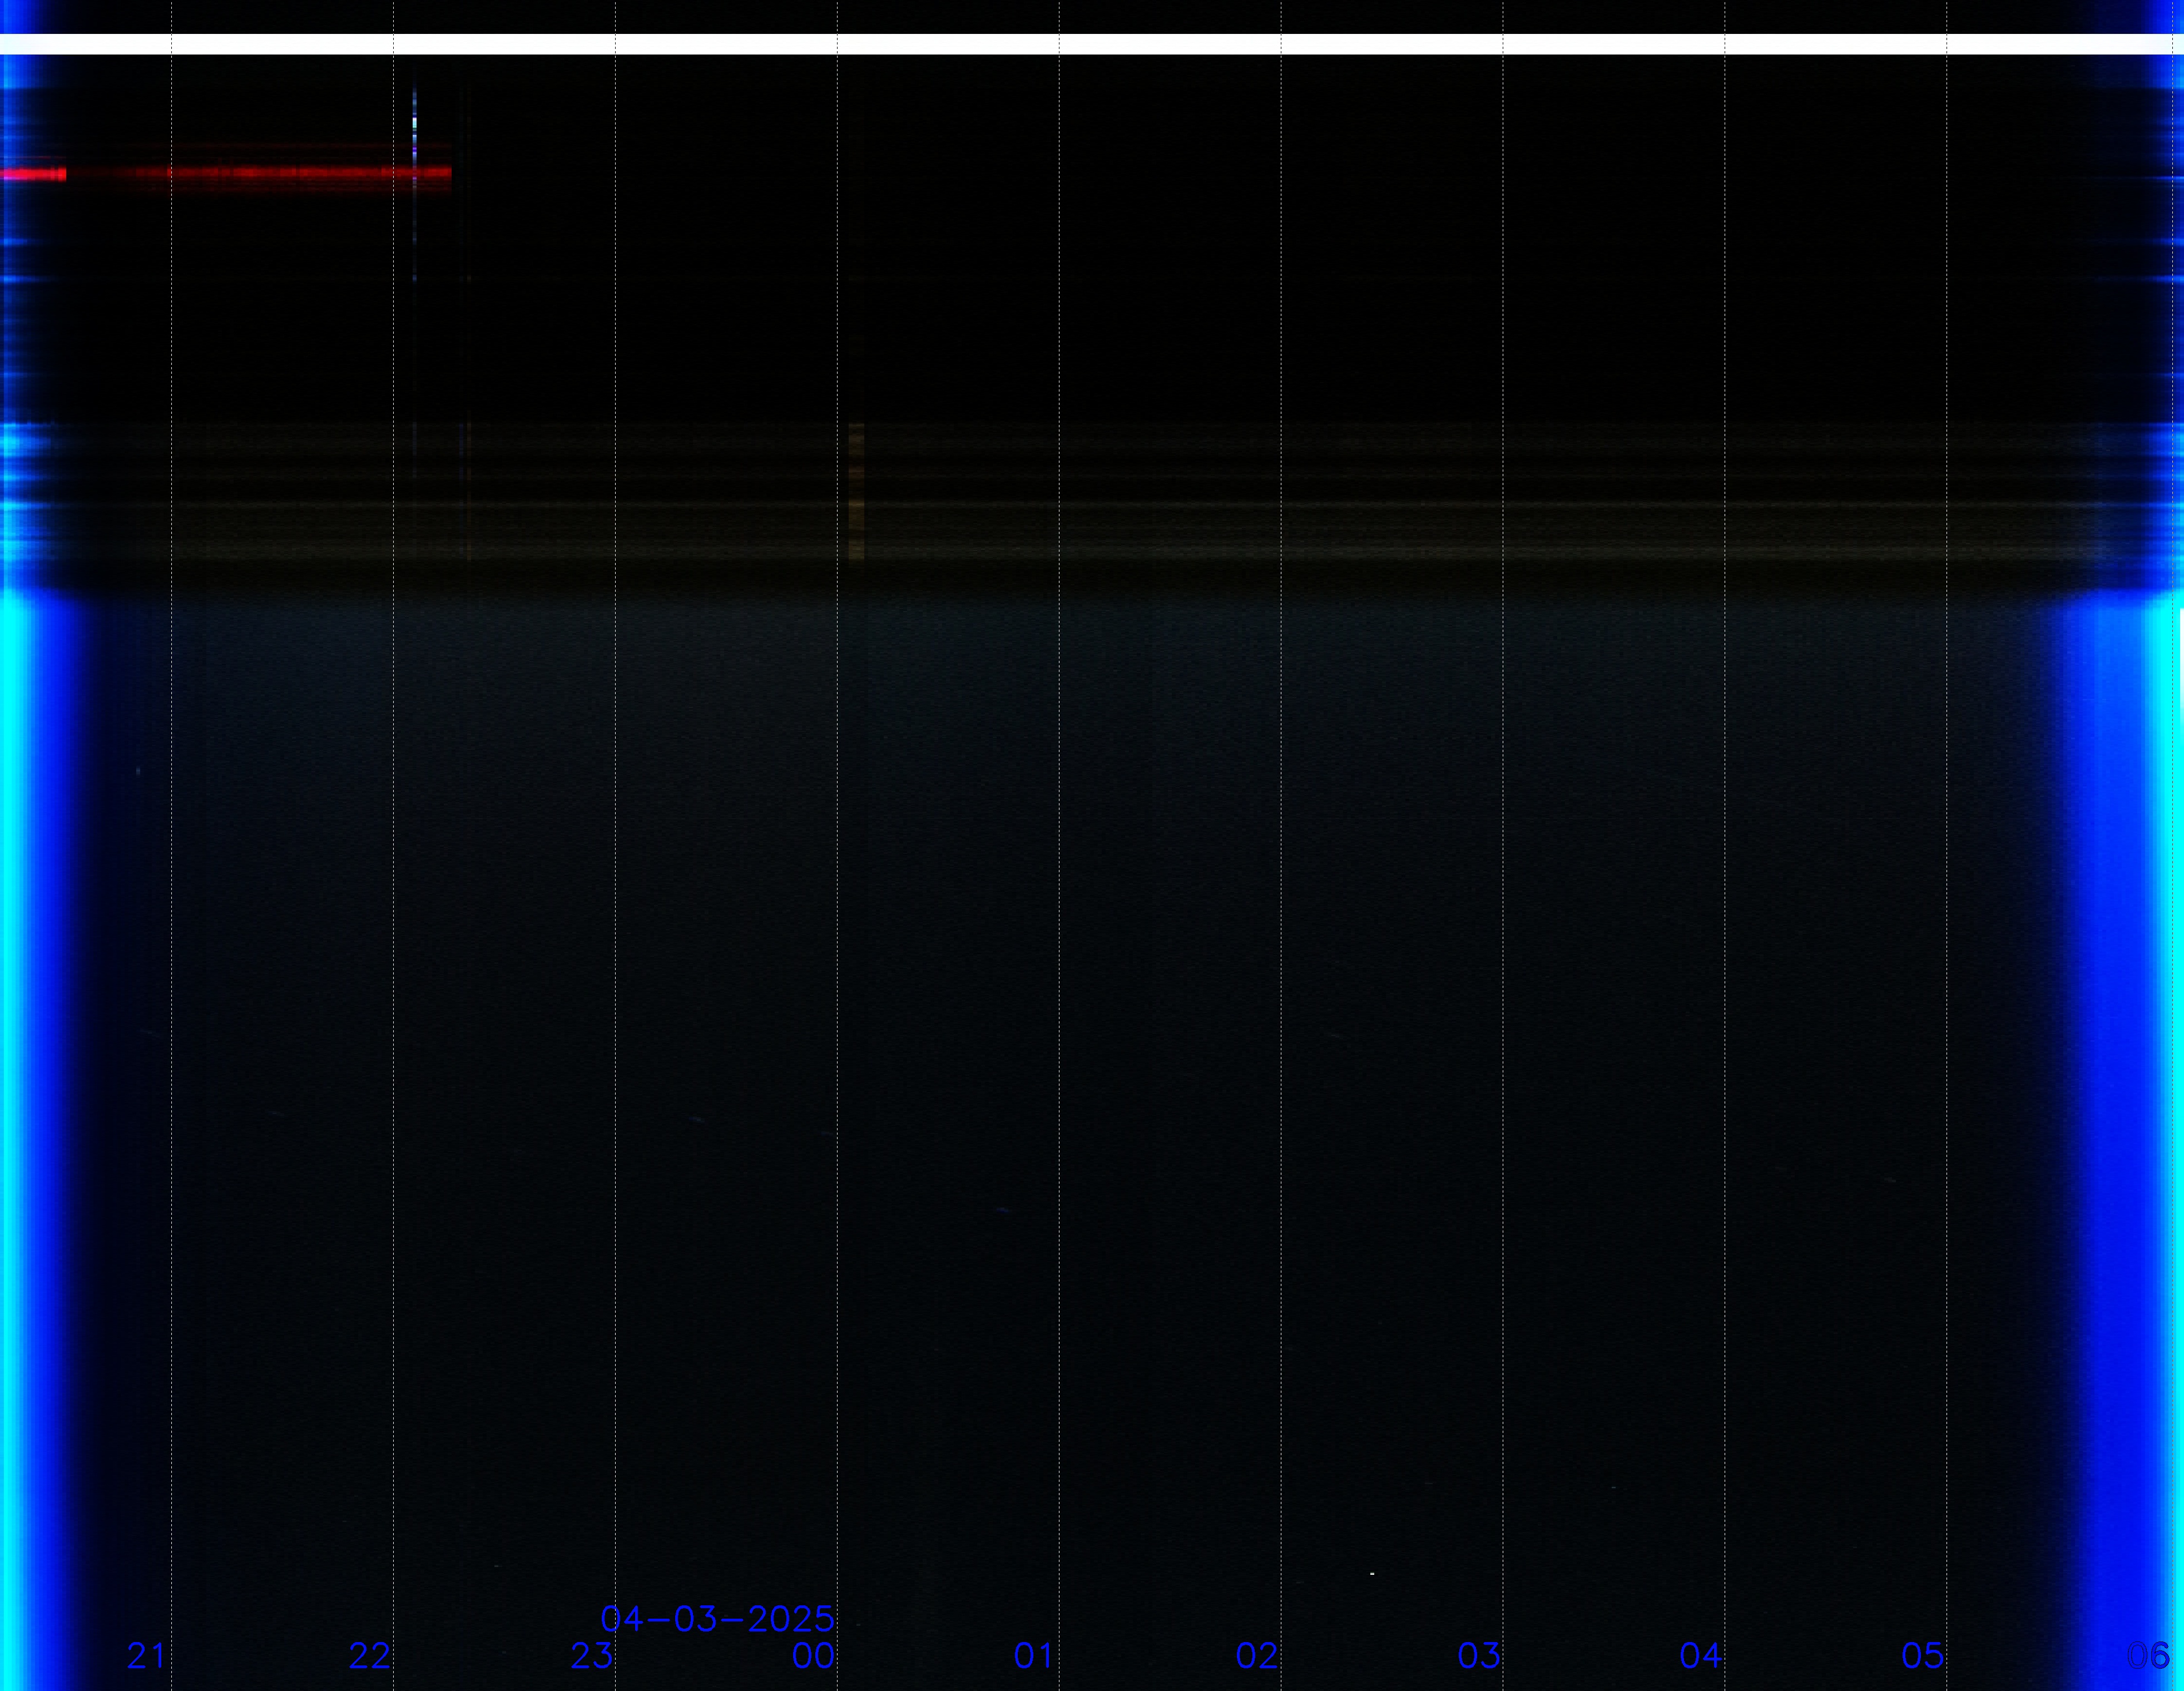
Task: Click the dim red horizontal emission band
Action: tap(260, 173)
